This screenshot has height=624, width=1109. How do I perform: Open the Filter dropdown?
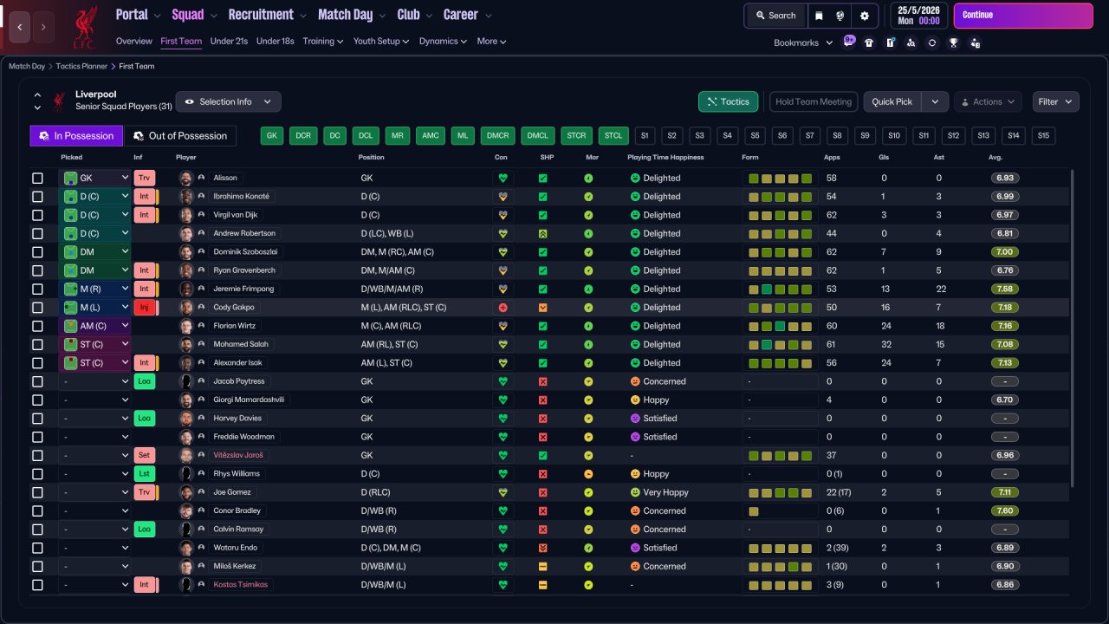point(1056,101)
